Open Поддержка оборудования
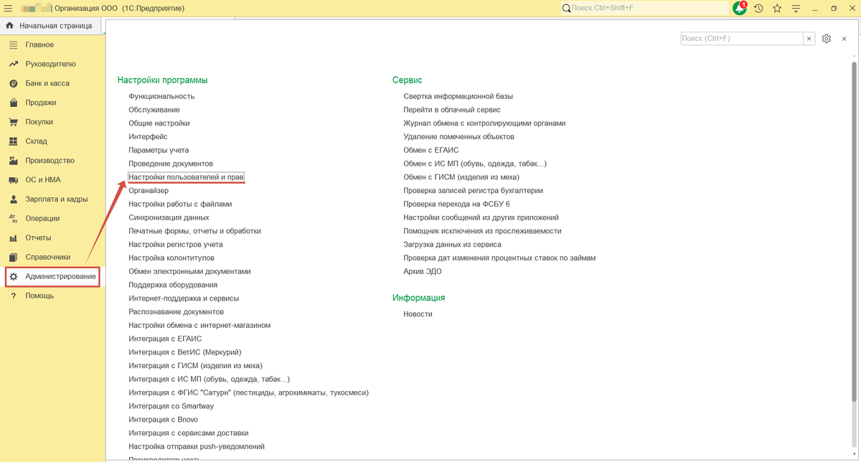Viewport: 861px width, 462px height. point(173,285)
